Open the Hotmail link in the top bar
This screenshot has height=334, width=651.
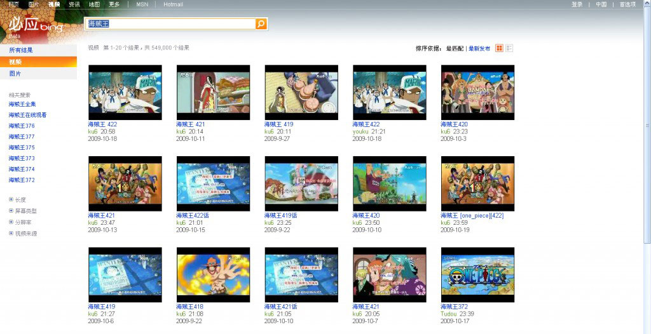[x=173, y=4]
